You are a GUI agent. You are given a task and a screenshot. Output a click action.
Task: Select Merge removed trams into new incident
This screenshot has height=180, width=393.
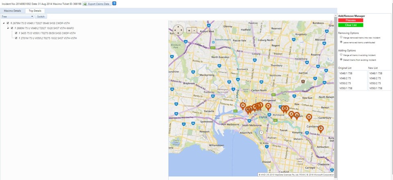coord(341,37)
